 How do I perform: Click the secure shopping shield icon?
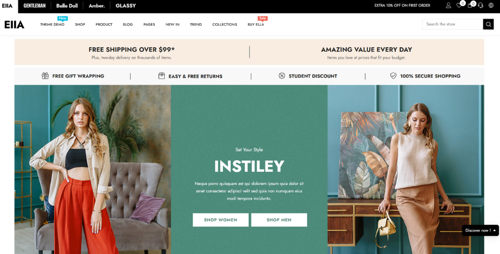393,76
